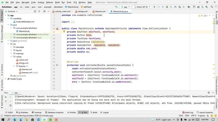Open the Build menu

coord(57,2)
